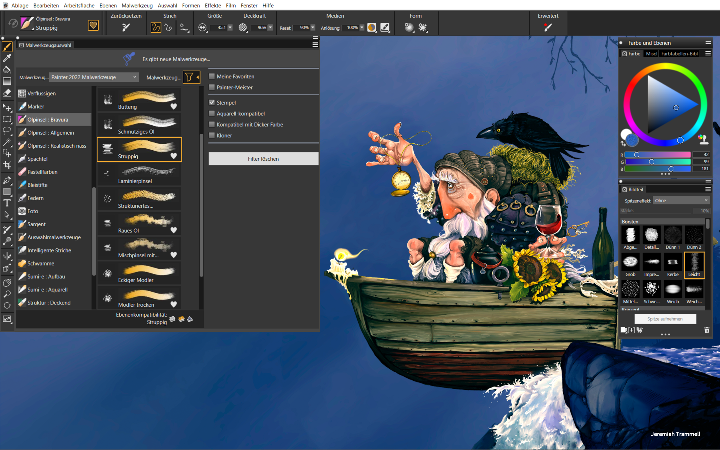Select the Ölpinsel : Allgemein category

tap(54, 132)
